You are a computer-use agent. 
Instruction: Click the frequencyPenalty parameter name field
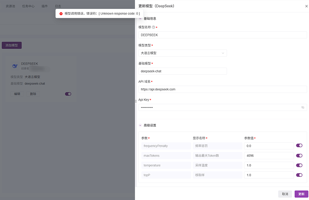166,146
